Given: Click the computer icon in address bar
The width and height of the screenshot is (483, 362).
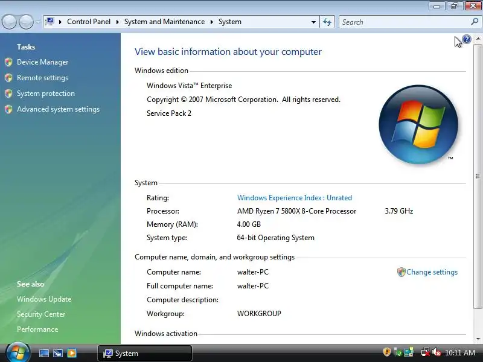Looking at the screenshot, I should tap(50, 22).
